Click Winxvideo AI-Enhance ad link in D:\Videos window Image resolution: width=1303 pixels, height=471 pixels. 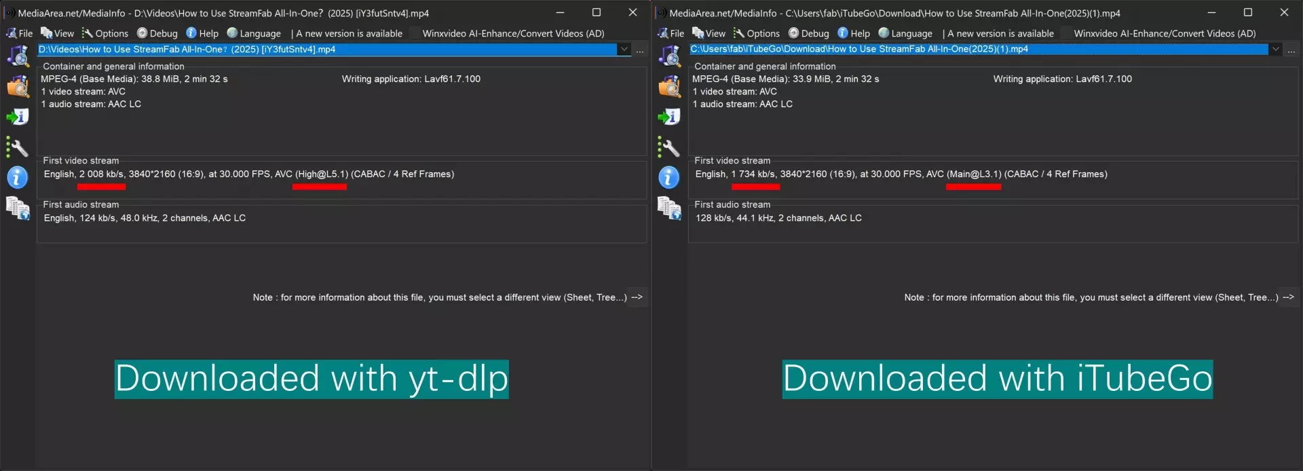coord(513,33)
